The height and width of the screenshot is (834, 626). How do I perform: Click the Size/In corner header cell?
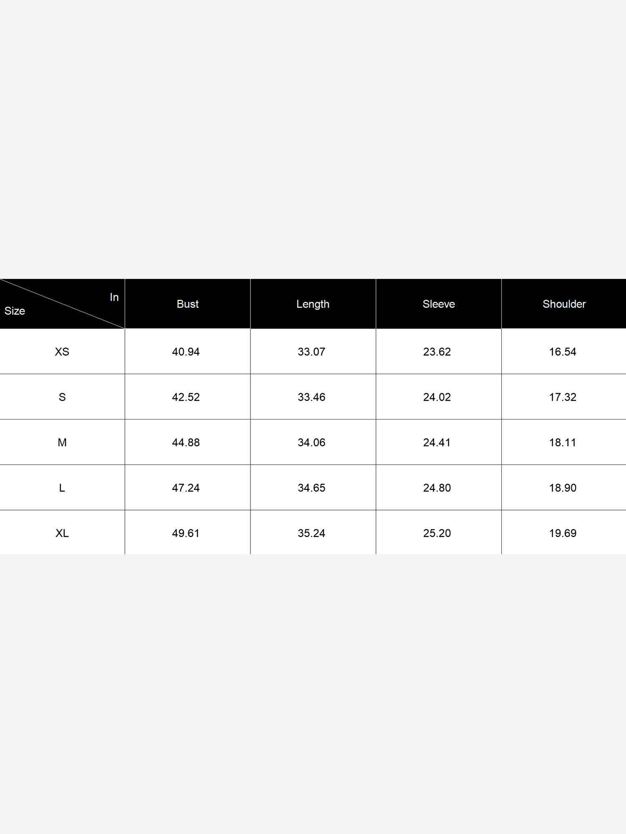pyautogui.click(x=62, y=304)
